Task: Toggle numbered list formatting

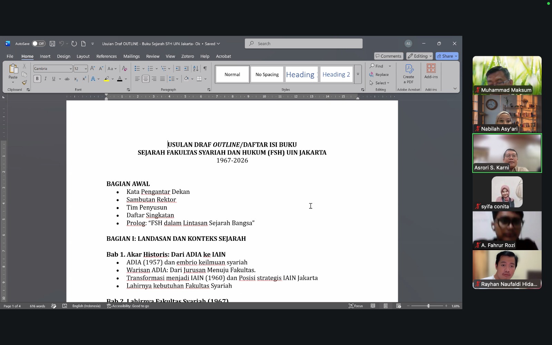Action: 150,68
